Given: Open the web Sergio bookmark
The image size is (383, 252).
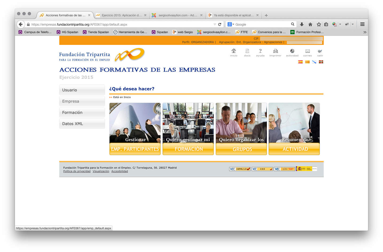Looking at the screenshot, I should click(x=183, y=32).
